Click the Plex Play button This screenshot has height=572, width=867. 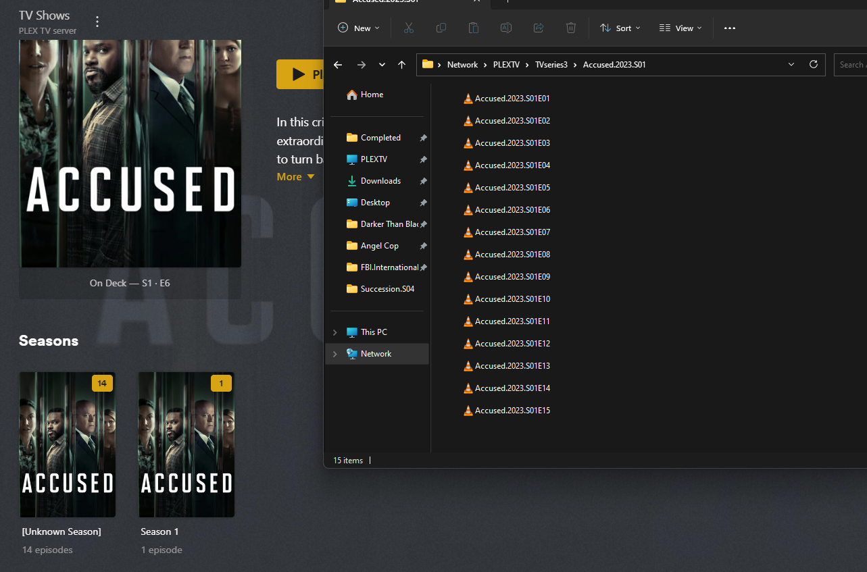[300, 74]
